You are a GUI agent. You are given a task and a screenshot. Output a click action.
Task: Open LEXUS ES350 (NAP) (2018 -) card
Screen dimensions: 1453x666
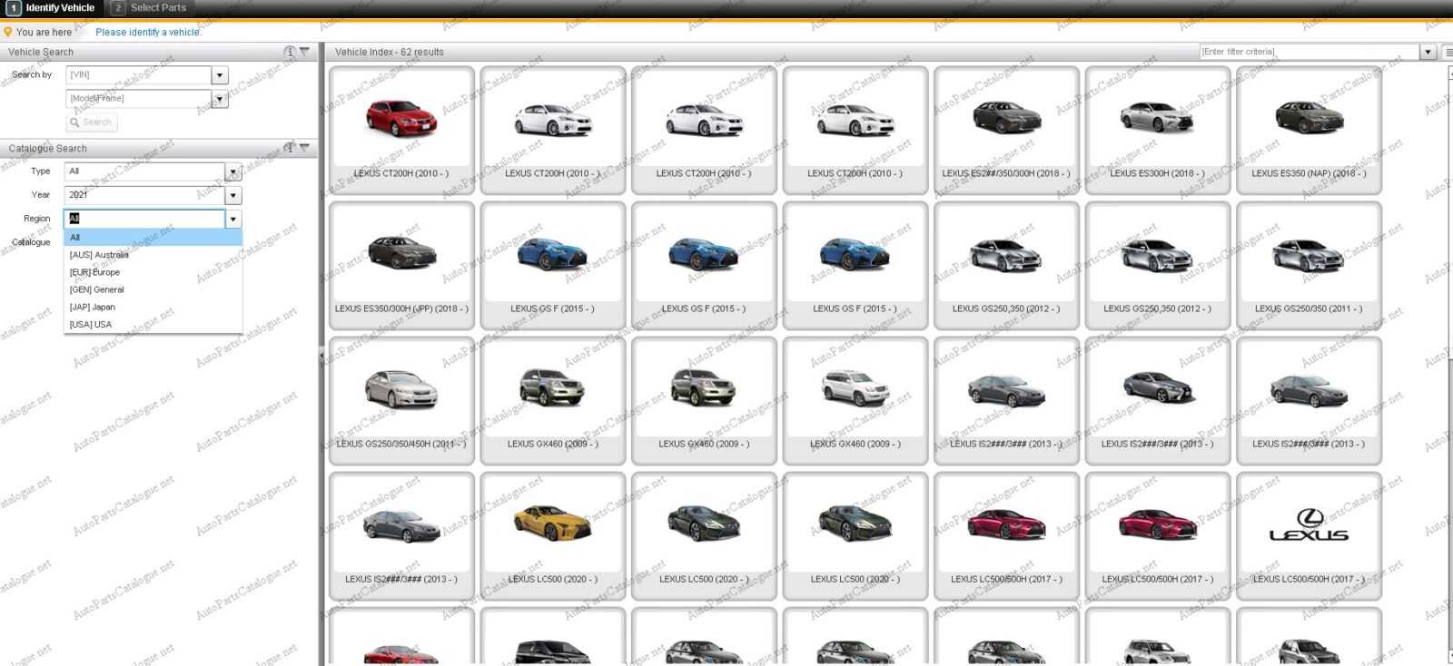[x=1309, y=130]
